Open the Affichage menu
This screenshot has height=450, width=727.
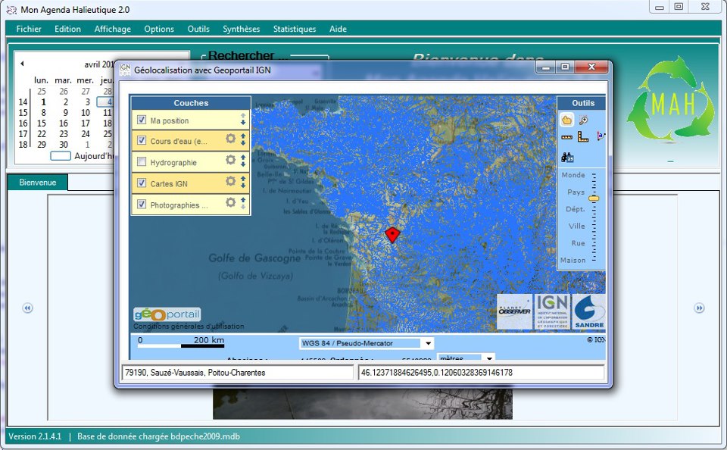tap(113, 29)
